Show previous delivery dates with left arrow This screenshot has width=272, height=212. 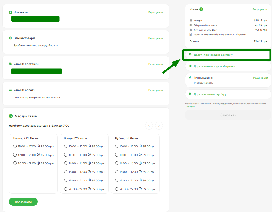[x=149, y=125]
